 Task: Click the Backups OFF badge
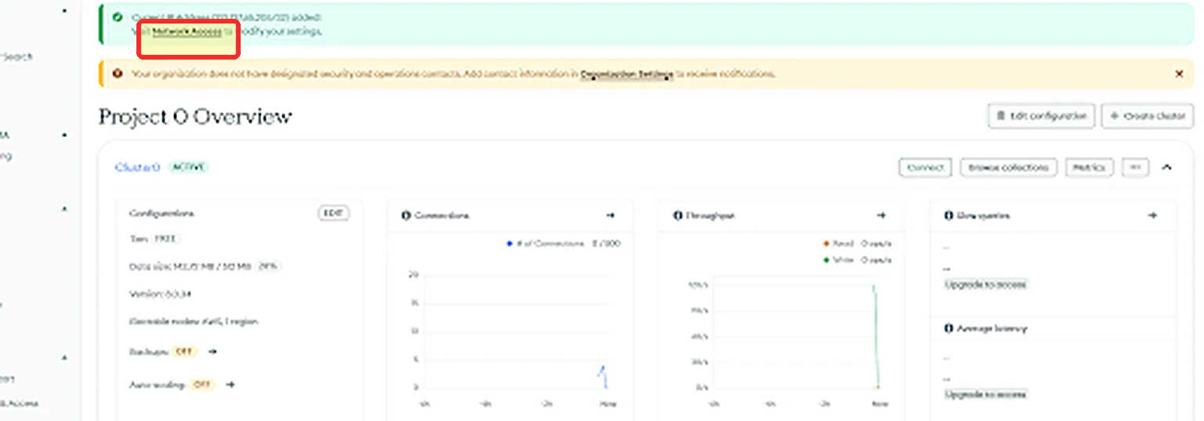click(x=184, y=352)
